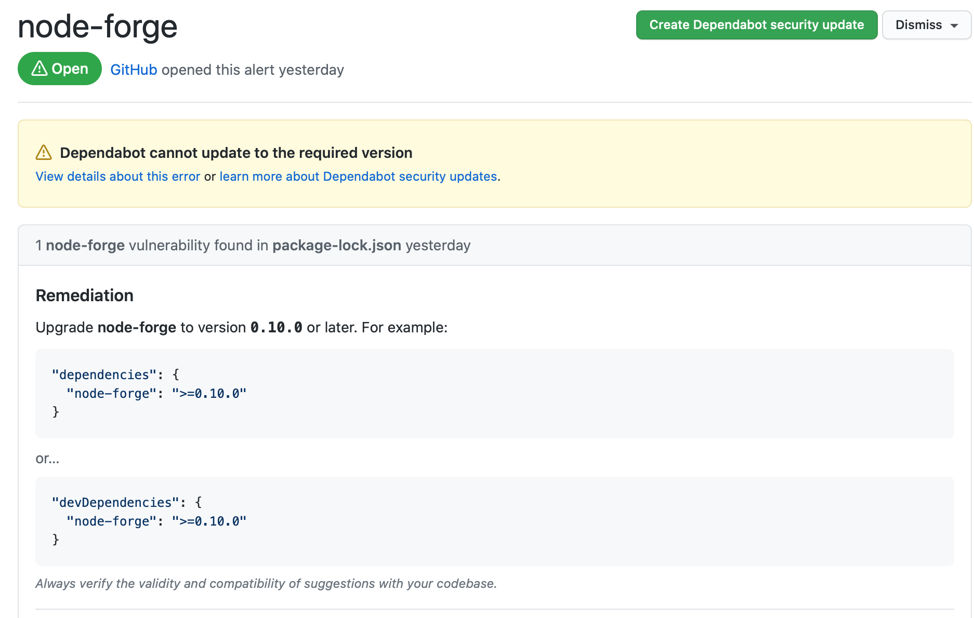974x618 pixels.
Task: Click "node-forge": ">=0.10.0" under dependencies
Action: click(156, 394)
